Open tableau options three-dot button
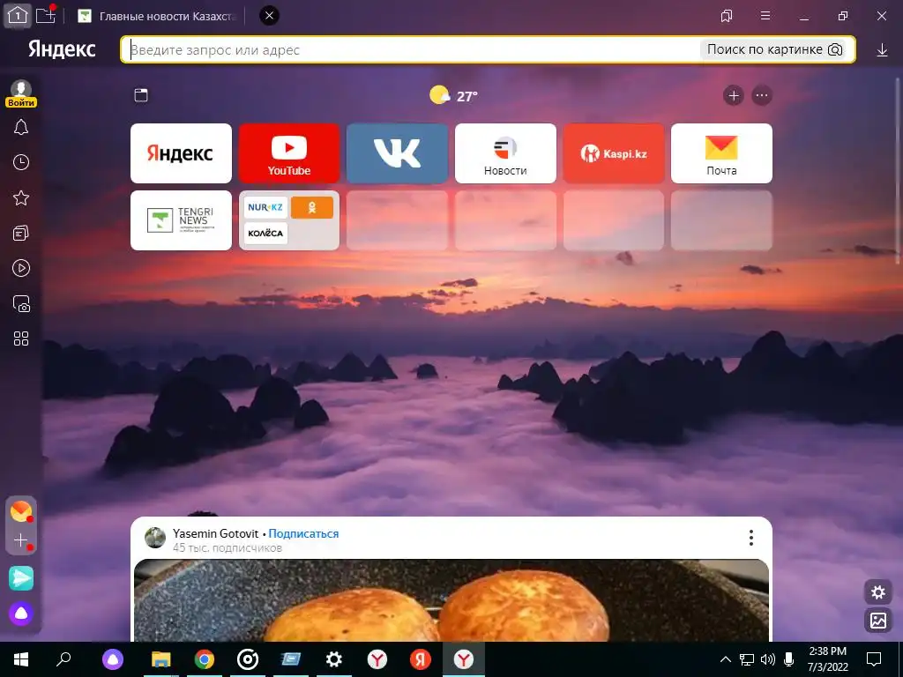Viewport: 903px width, 677px height. coord(761,95)
